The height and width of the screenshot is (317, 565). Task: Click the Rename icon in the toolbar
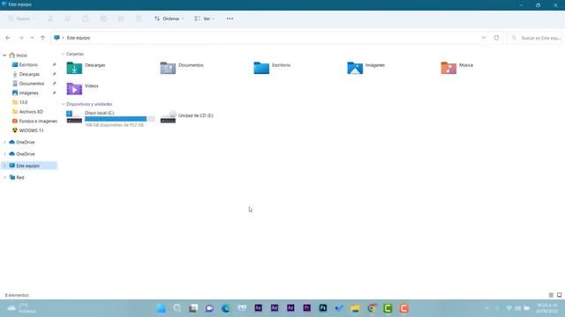103,18
